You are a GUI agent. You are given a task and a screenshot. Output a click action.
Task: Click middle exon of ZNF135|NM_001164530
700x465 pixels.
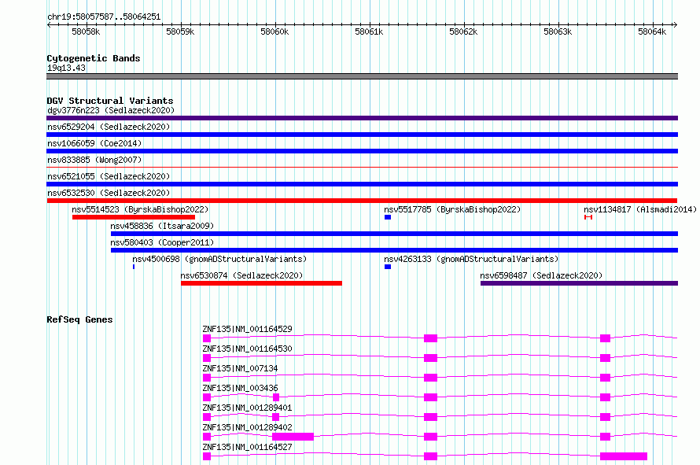point(430,358)
